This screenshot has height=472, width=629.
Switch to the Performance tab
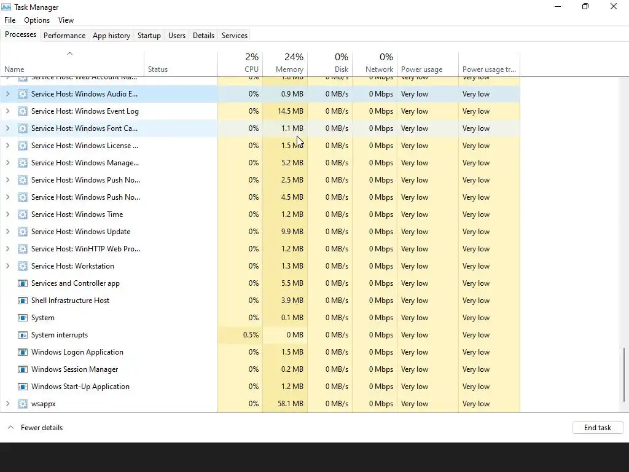[64, 35]
